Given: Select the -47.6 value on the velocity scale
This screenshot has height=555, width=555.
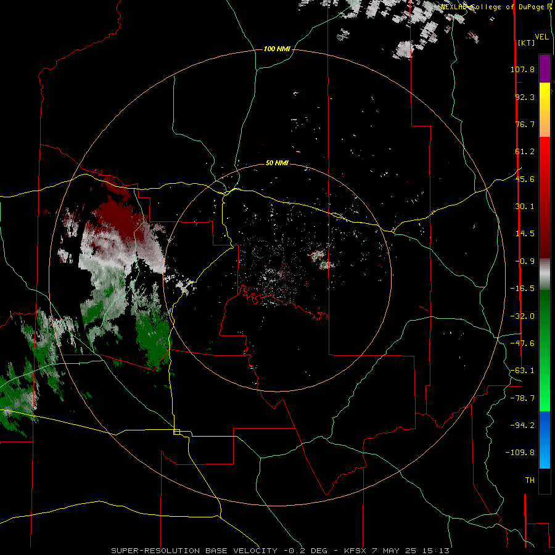Looking at the screenshot, I should pos(522,343).
